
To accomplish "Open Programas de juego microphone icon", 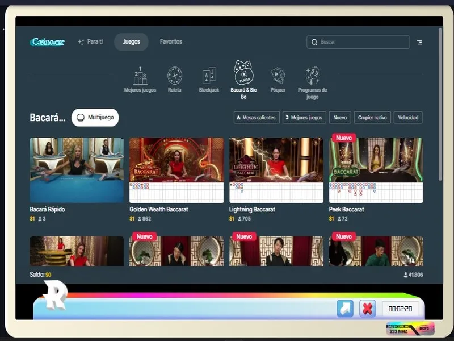I will [313, 76].
